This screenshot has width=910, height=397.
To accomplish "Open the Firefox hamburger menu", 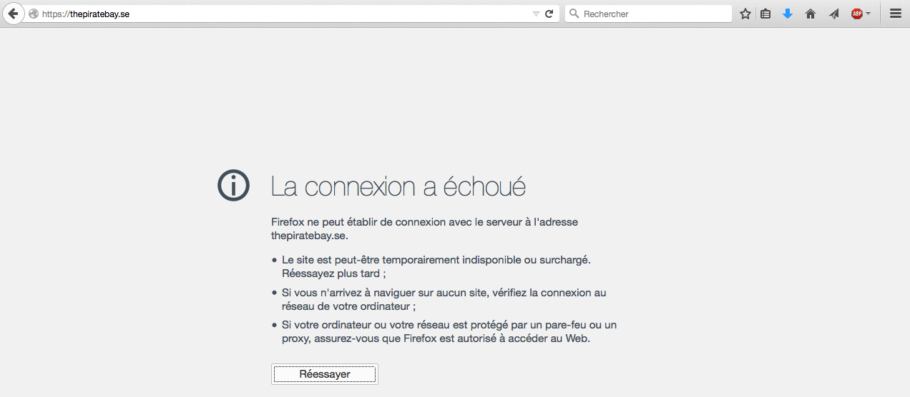I will pyautogui.click(x=895, y=14).
